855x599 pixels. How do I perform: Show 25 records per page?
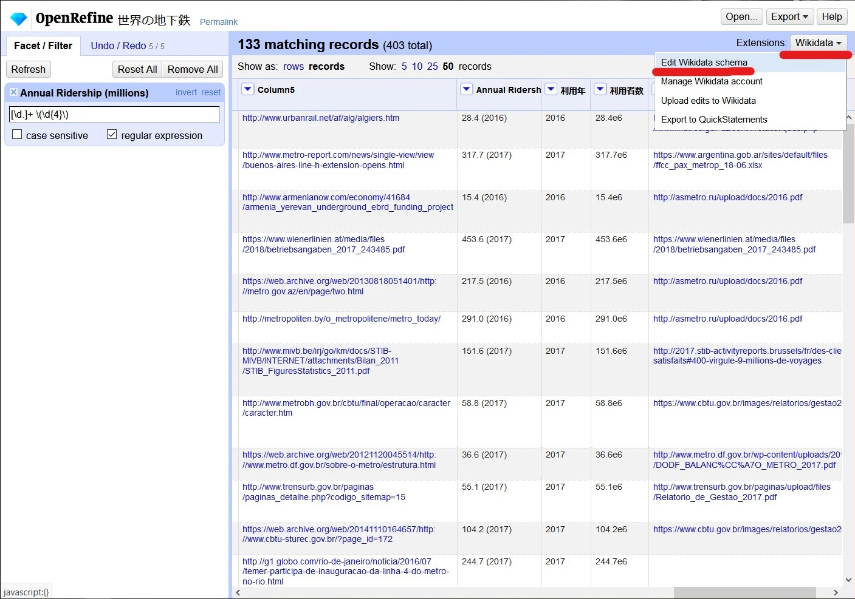pos(432,66)
